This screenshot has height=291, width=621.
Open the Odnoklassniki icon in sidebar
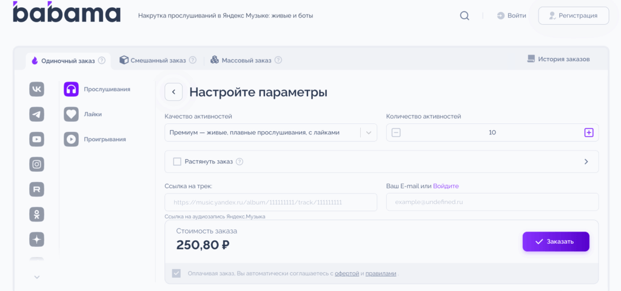(37, 214)
